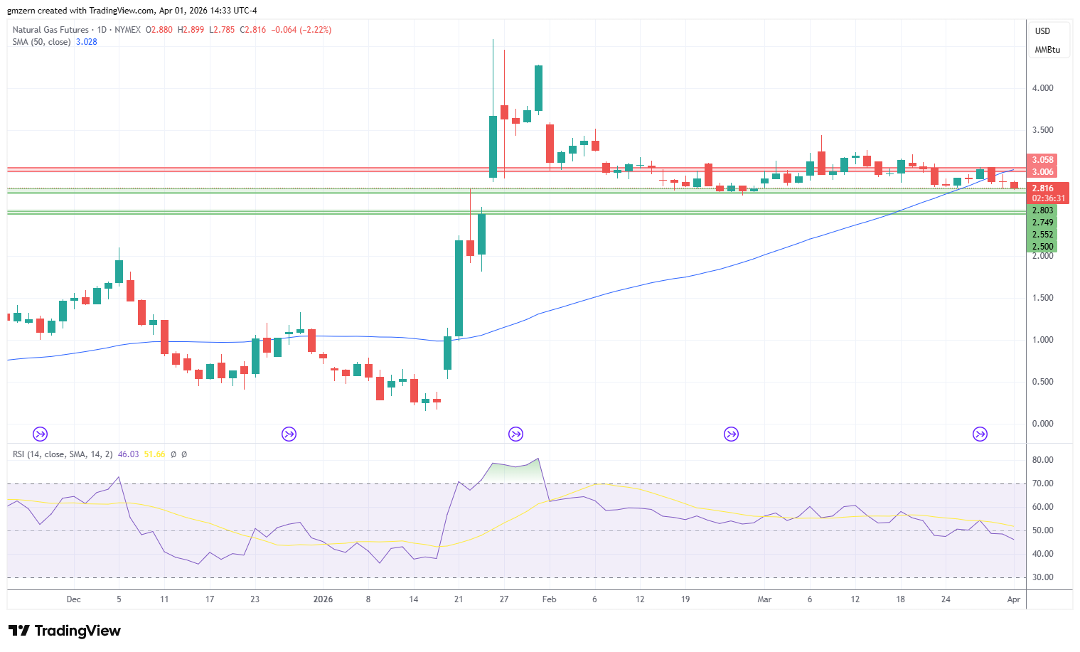Select the Mar label on the time axis
This screenshot has width=1080, height=652.
click(x=764, y=599)
